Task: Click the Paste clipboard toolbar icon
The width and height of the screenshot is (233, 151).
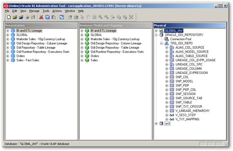Action: pyautogui.click(x=54, y=17)
